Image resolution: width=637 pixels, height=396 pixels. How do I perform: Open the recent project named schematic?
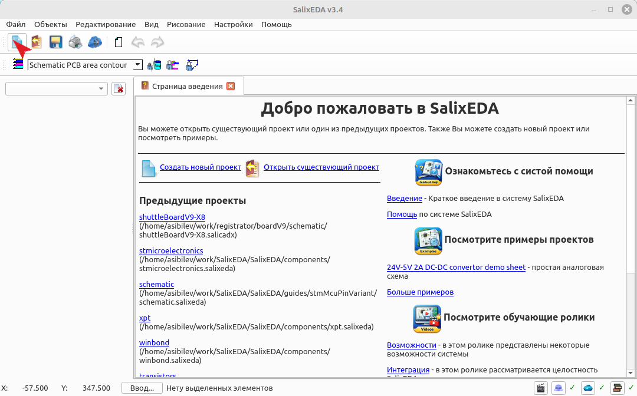click(x=156, y=284)
